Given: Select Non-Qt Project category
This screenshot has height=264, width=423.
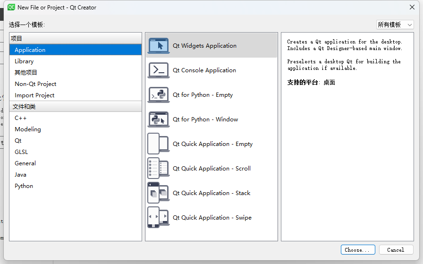Looking at the screenshot, I should [x=76, y=84].
